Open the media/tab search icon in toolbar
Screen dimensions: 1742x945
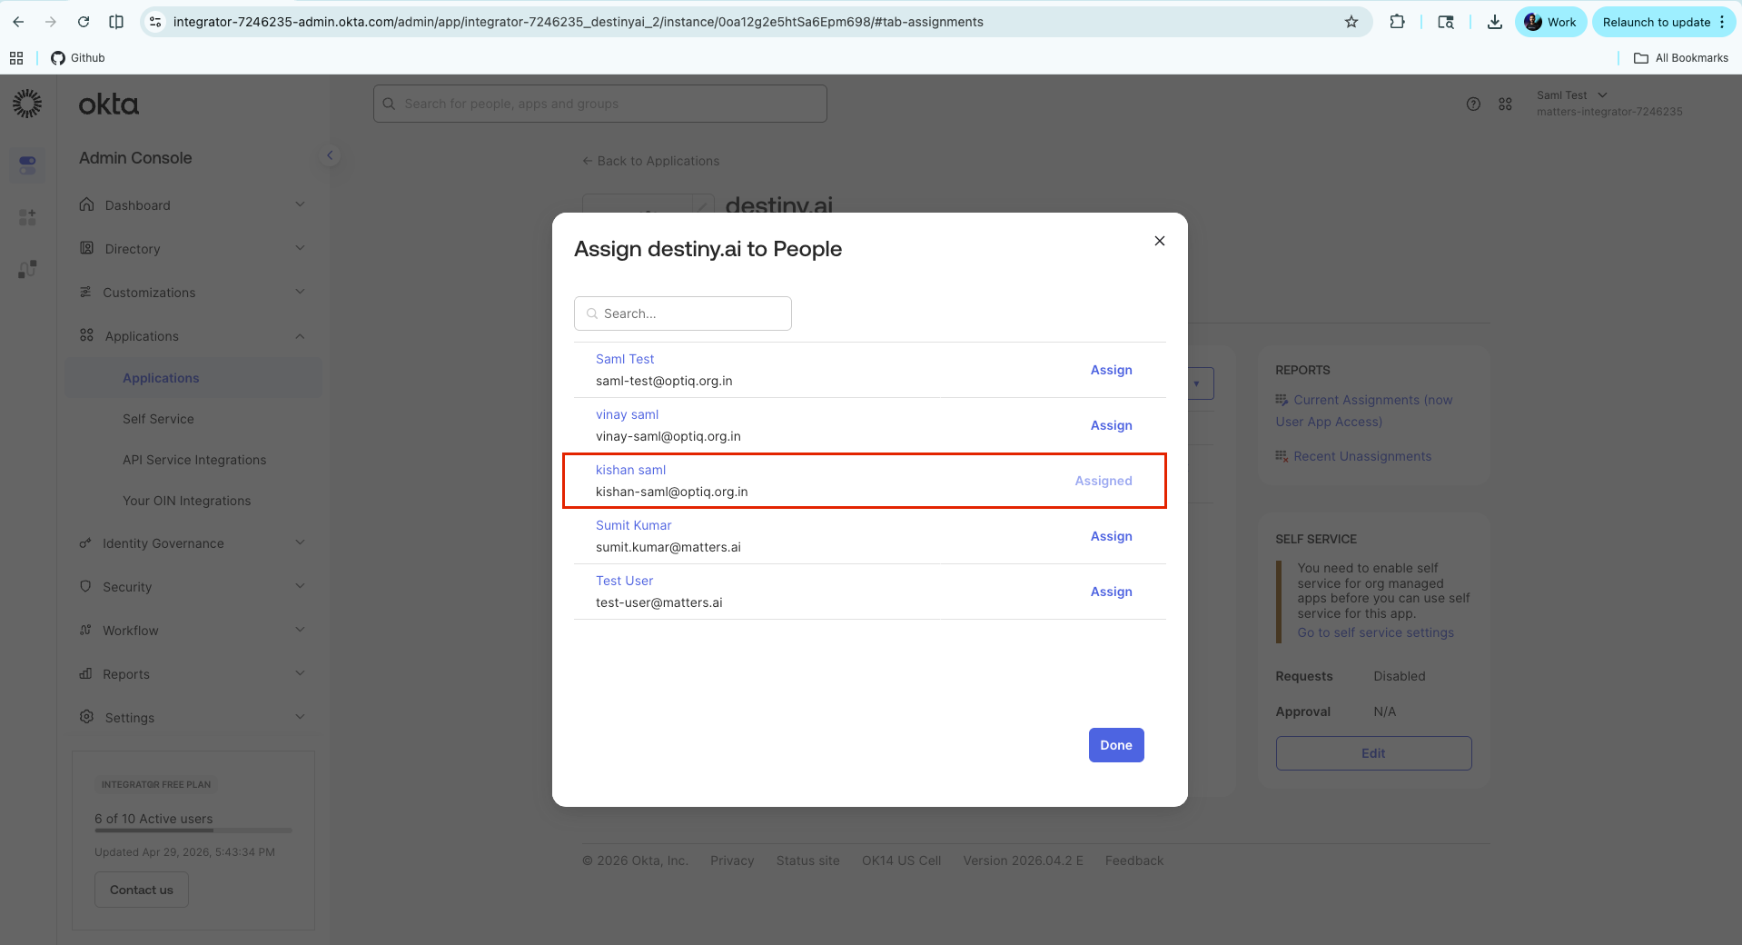pyautogui.click(x=1446, y=22)
